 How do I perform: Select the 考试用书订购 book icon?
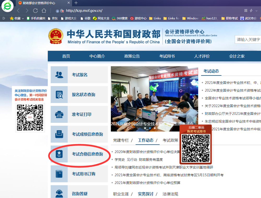coord(59,174)
